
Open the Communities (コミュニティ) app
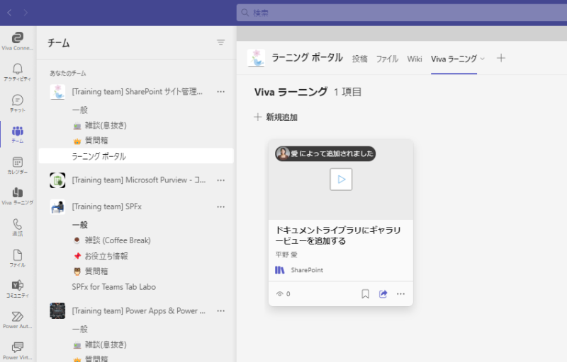[x=17, y=288]
